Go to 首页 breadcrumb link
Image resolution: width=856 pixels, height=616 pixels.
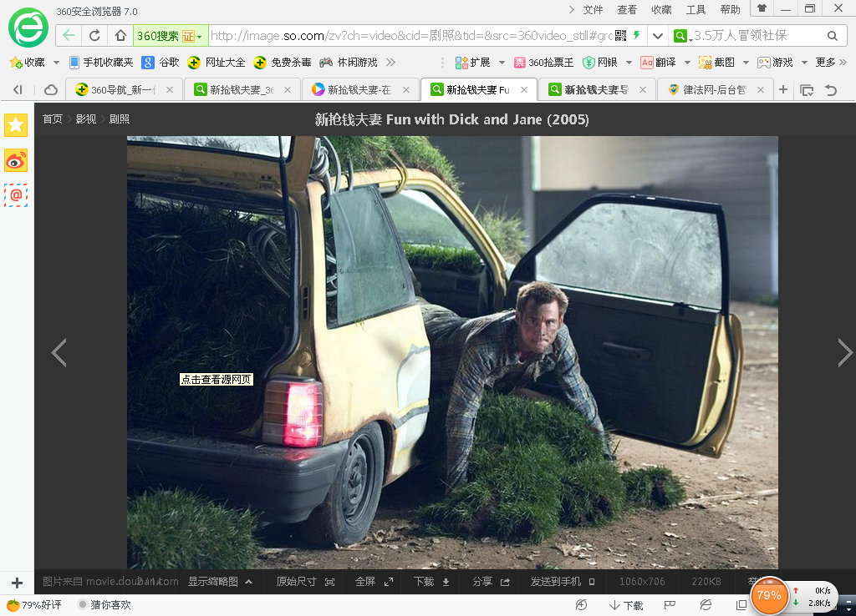click(x=53, y=119)
